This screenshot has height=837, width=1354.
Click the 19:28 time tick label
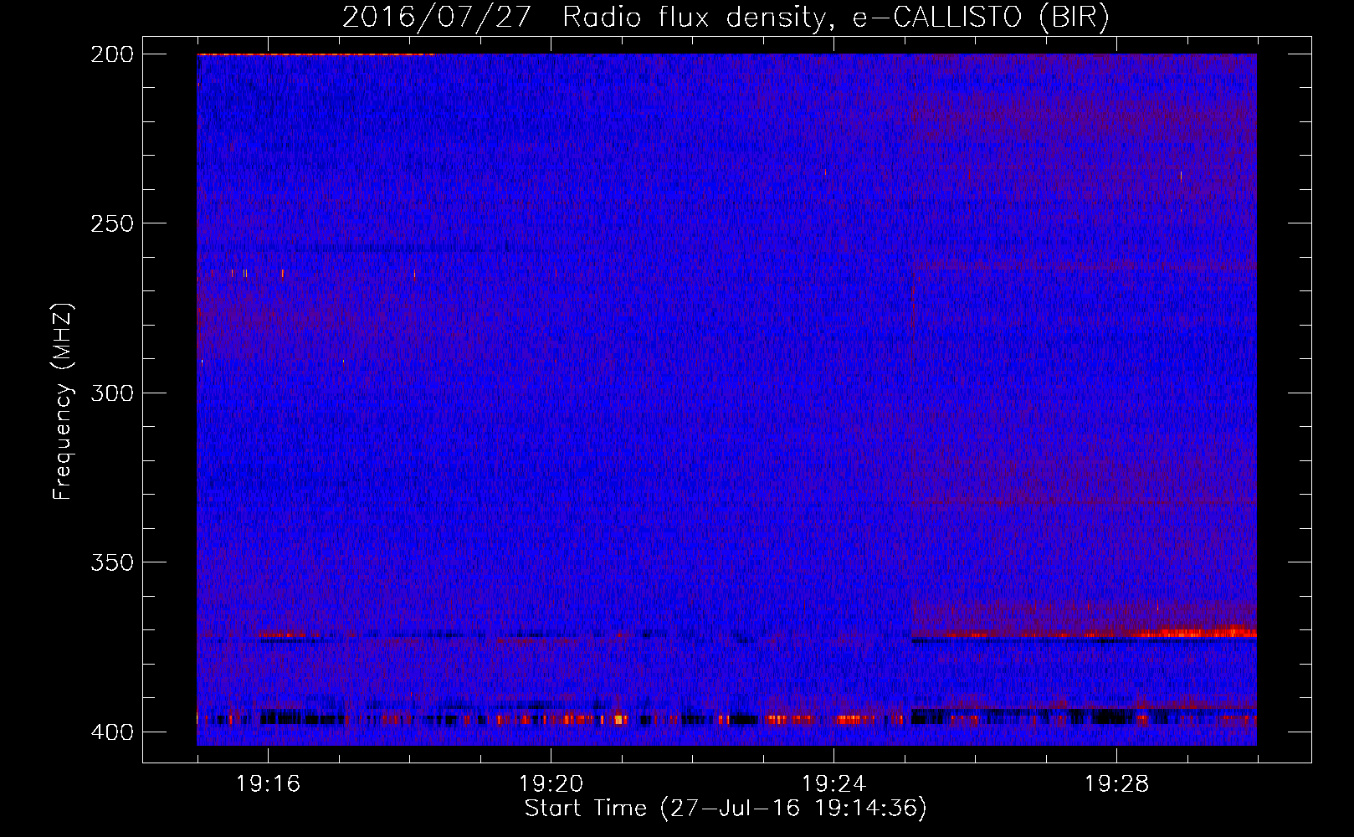1116,784
